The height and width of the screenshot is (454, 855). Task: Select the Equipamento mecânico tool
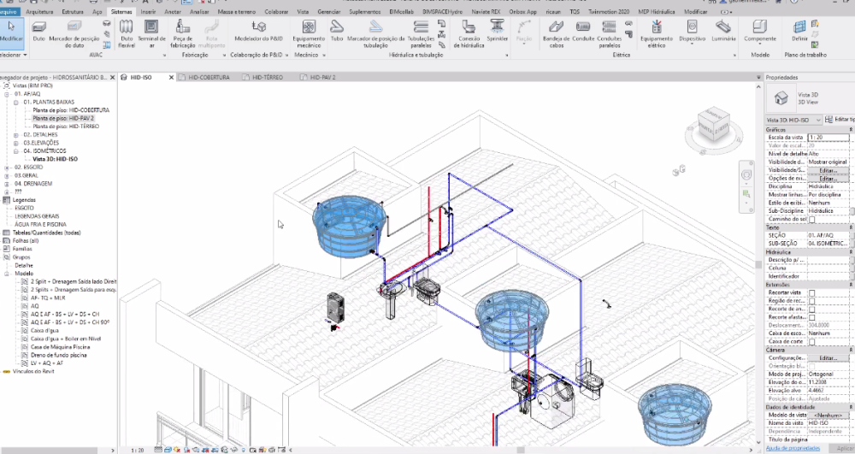coord(309,34)
